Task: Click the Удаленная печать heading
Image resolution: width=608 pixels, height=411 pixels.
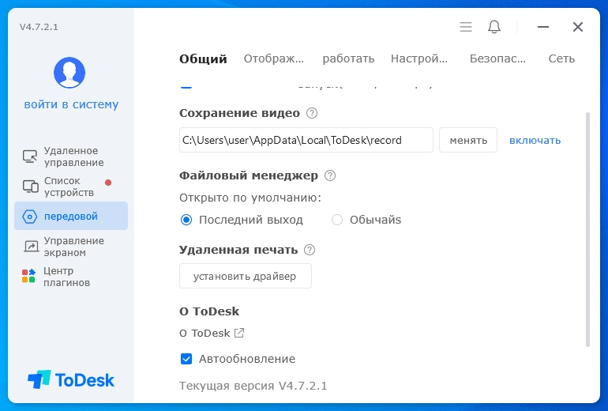Action: click(238, 250)
